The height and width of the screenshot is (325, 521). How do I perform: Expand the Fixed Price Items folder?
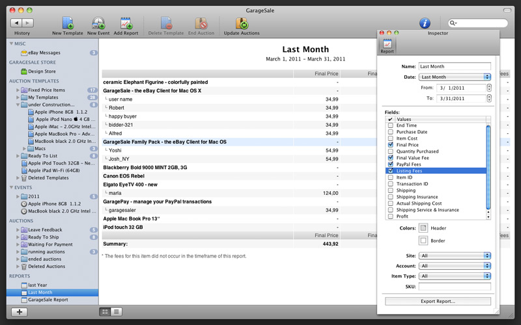18,90
